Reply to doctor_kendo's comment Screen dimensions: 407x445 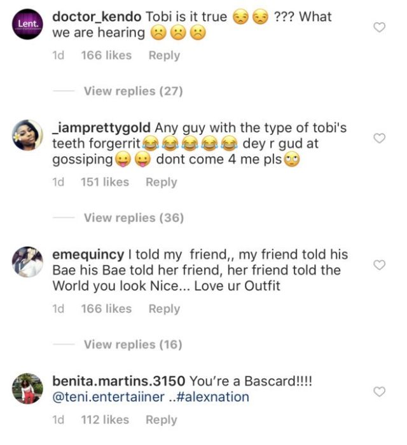(x=164, y=55)
